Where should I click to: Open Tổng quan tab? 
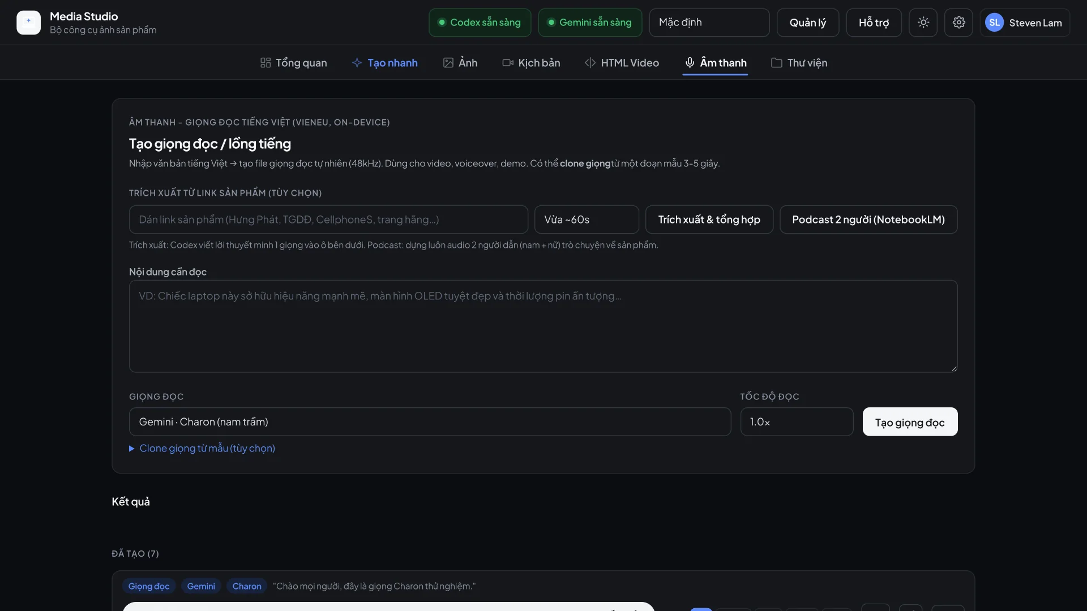click(x=293, y=63)
